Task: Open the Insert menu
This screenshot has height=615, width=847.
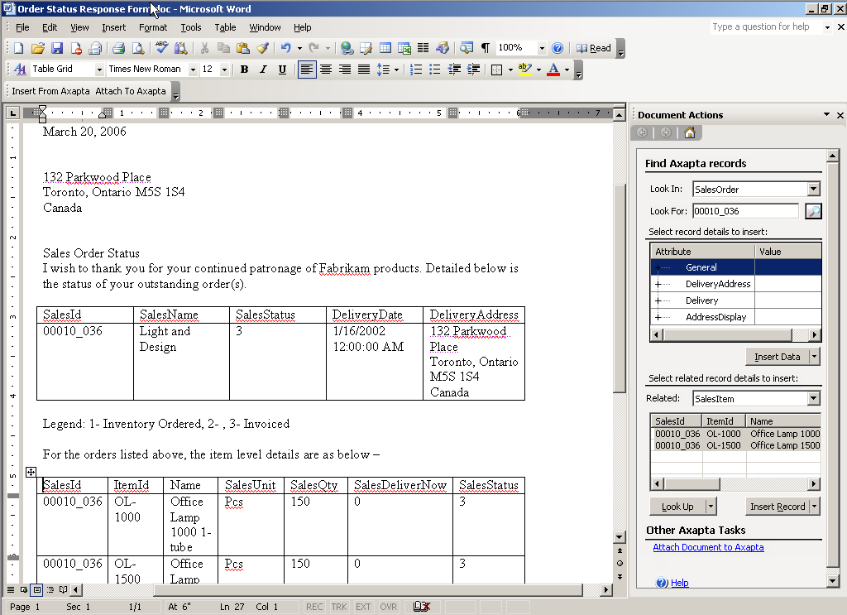Action: pyautogui.click(x=113, y=27)
